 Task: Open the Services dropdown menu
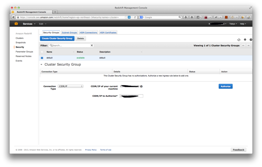tap(29, 24)
